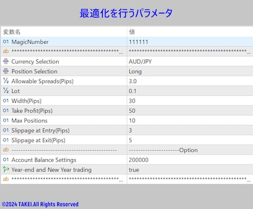Toggle the true value of Year-end trading
This screenshot has width=253, height=209.
(134, 170)
